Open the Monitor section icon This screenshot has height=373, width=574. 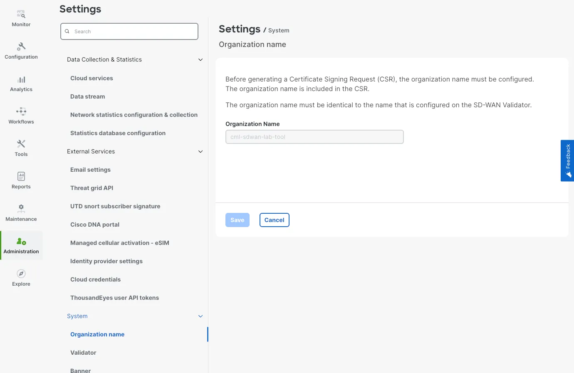21,15
